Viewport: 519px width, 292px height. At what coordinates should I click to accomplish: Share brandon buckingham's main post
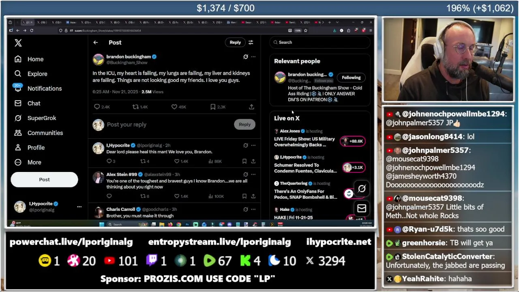251,107
